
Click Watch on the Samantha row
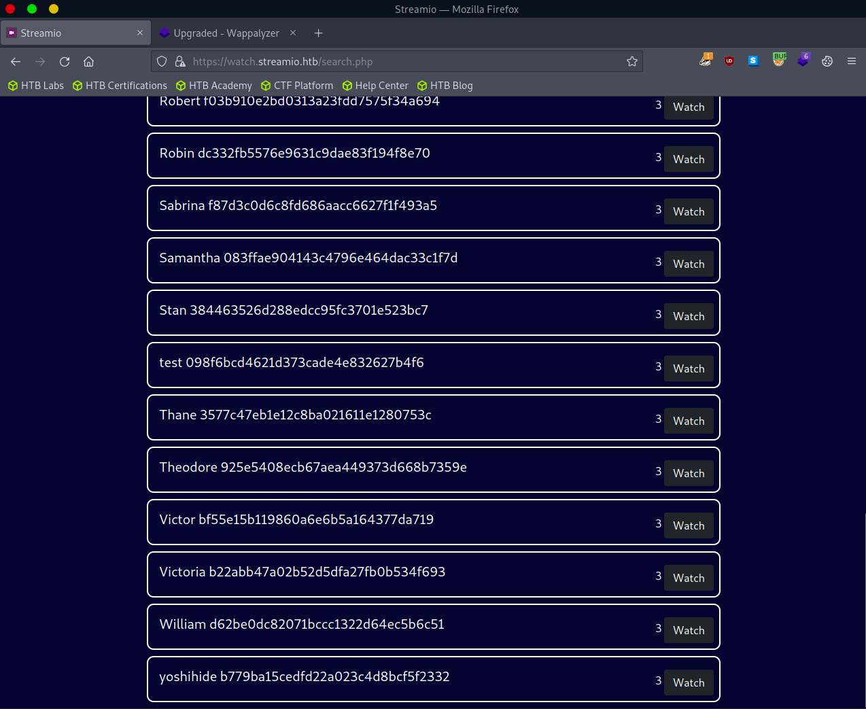click(x=689, y=264)
